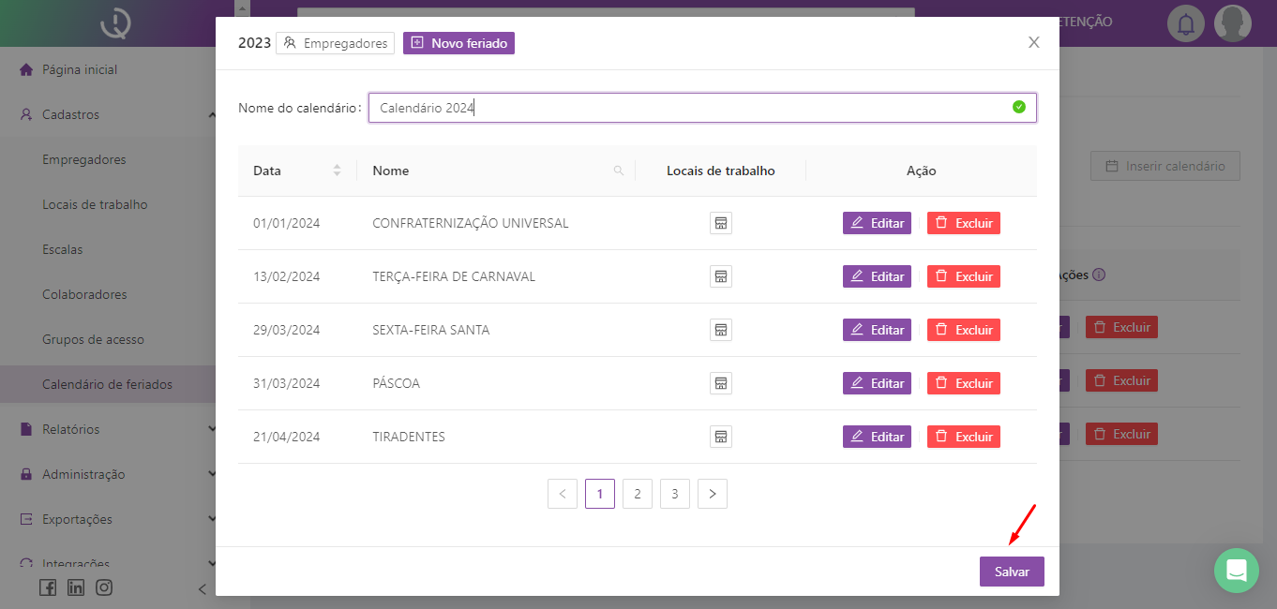Open the chat support bubble
Viewport: 1277px width, 609px height.
tap(1236, 570)
